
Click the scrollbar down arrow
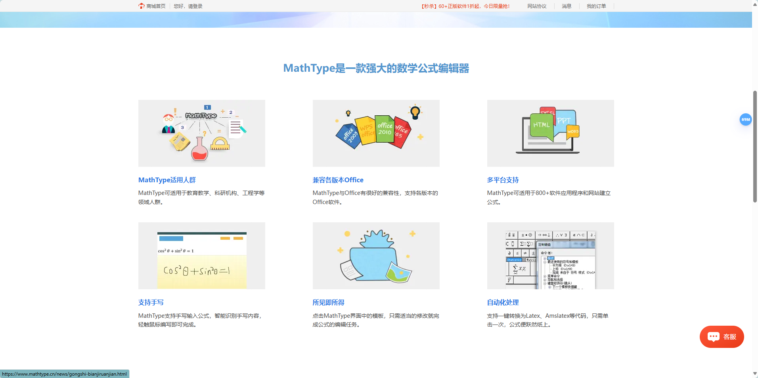pos(755,374)
